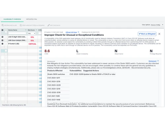The width and height of the screenshot is (165, 124).
Task: Close the CVE details panel
Action: click(159, 34)
